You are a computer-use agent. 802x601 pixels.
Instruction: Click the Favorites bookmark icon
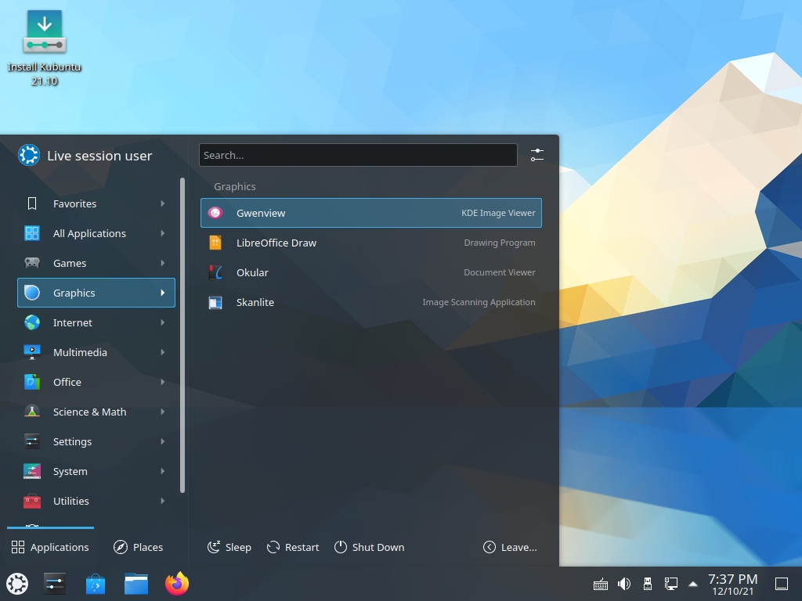point(31,203)
